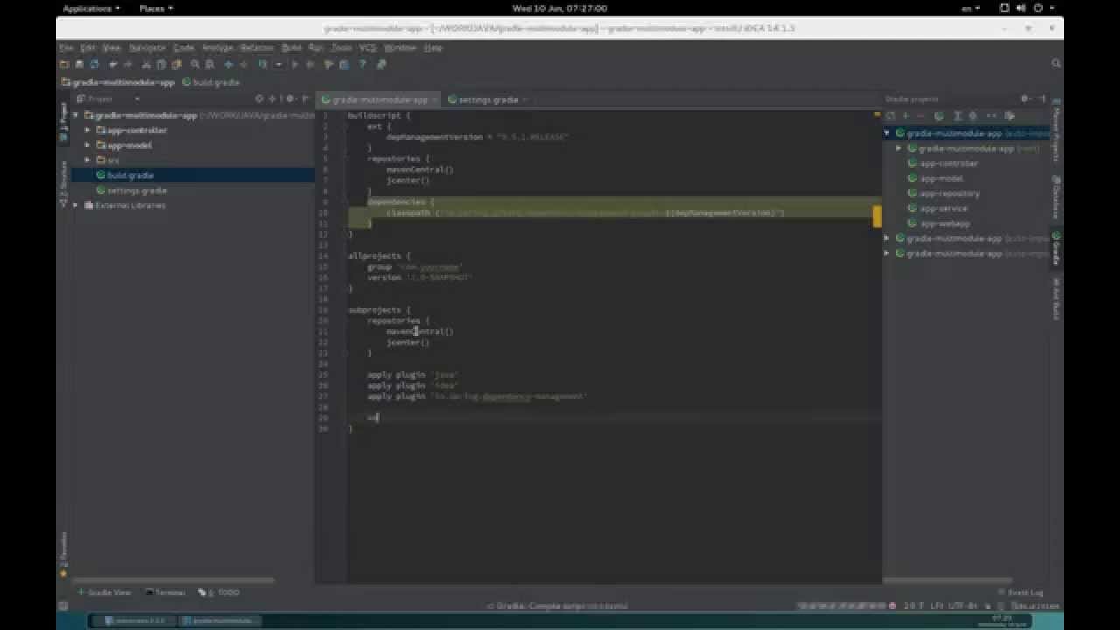Image resolution: width=1120 pixels, height=630 pixels.
Task: Click the Replace toolbar icon
Action: tap(209, 64)
